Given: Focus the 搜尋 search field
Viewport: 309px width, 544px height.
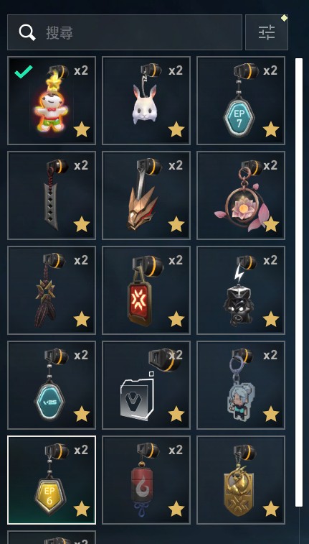Looking at the screenshot, I should (x=125, y=32).
